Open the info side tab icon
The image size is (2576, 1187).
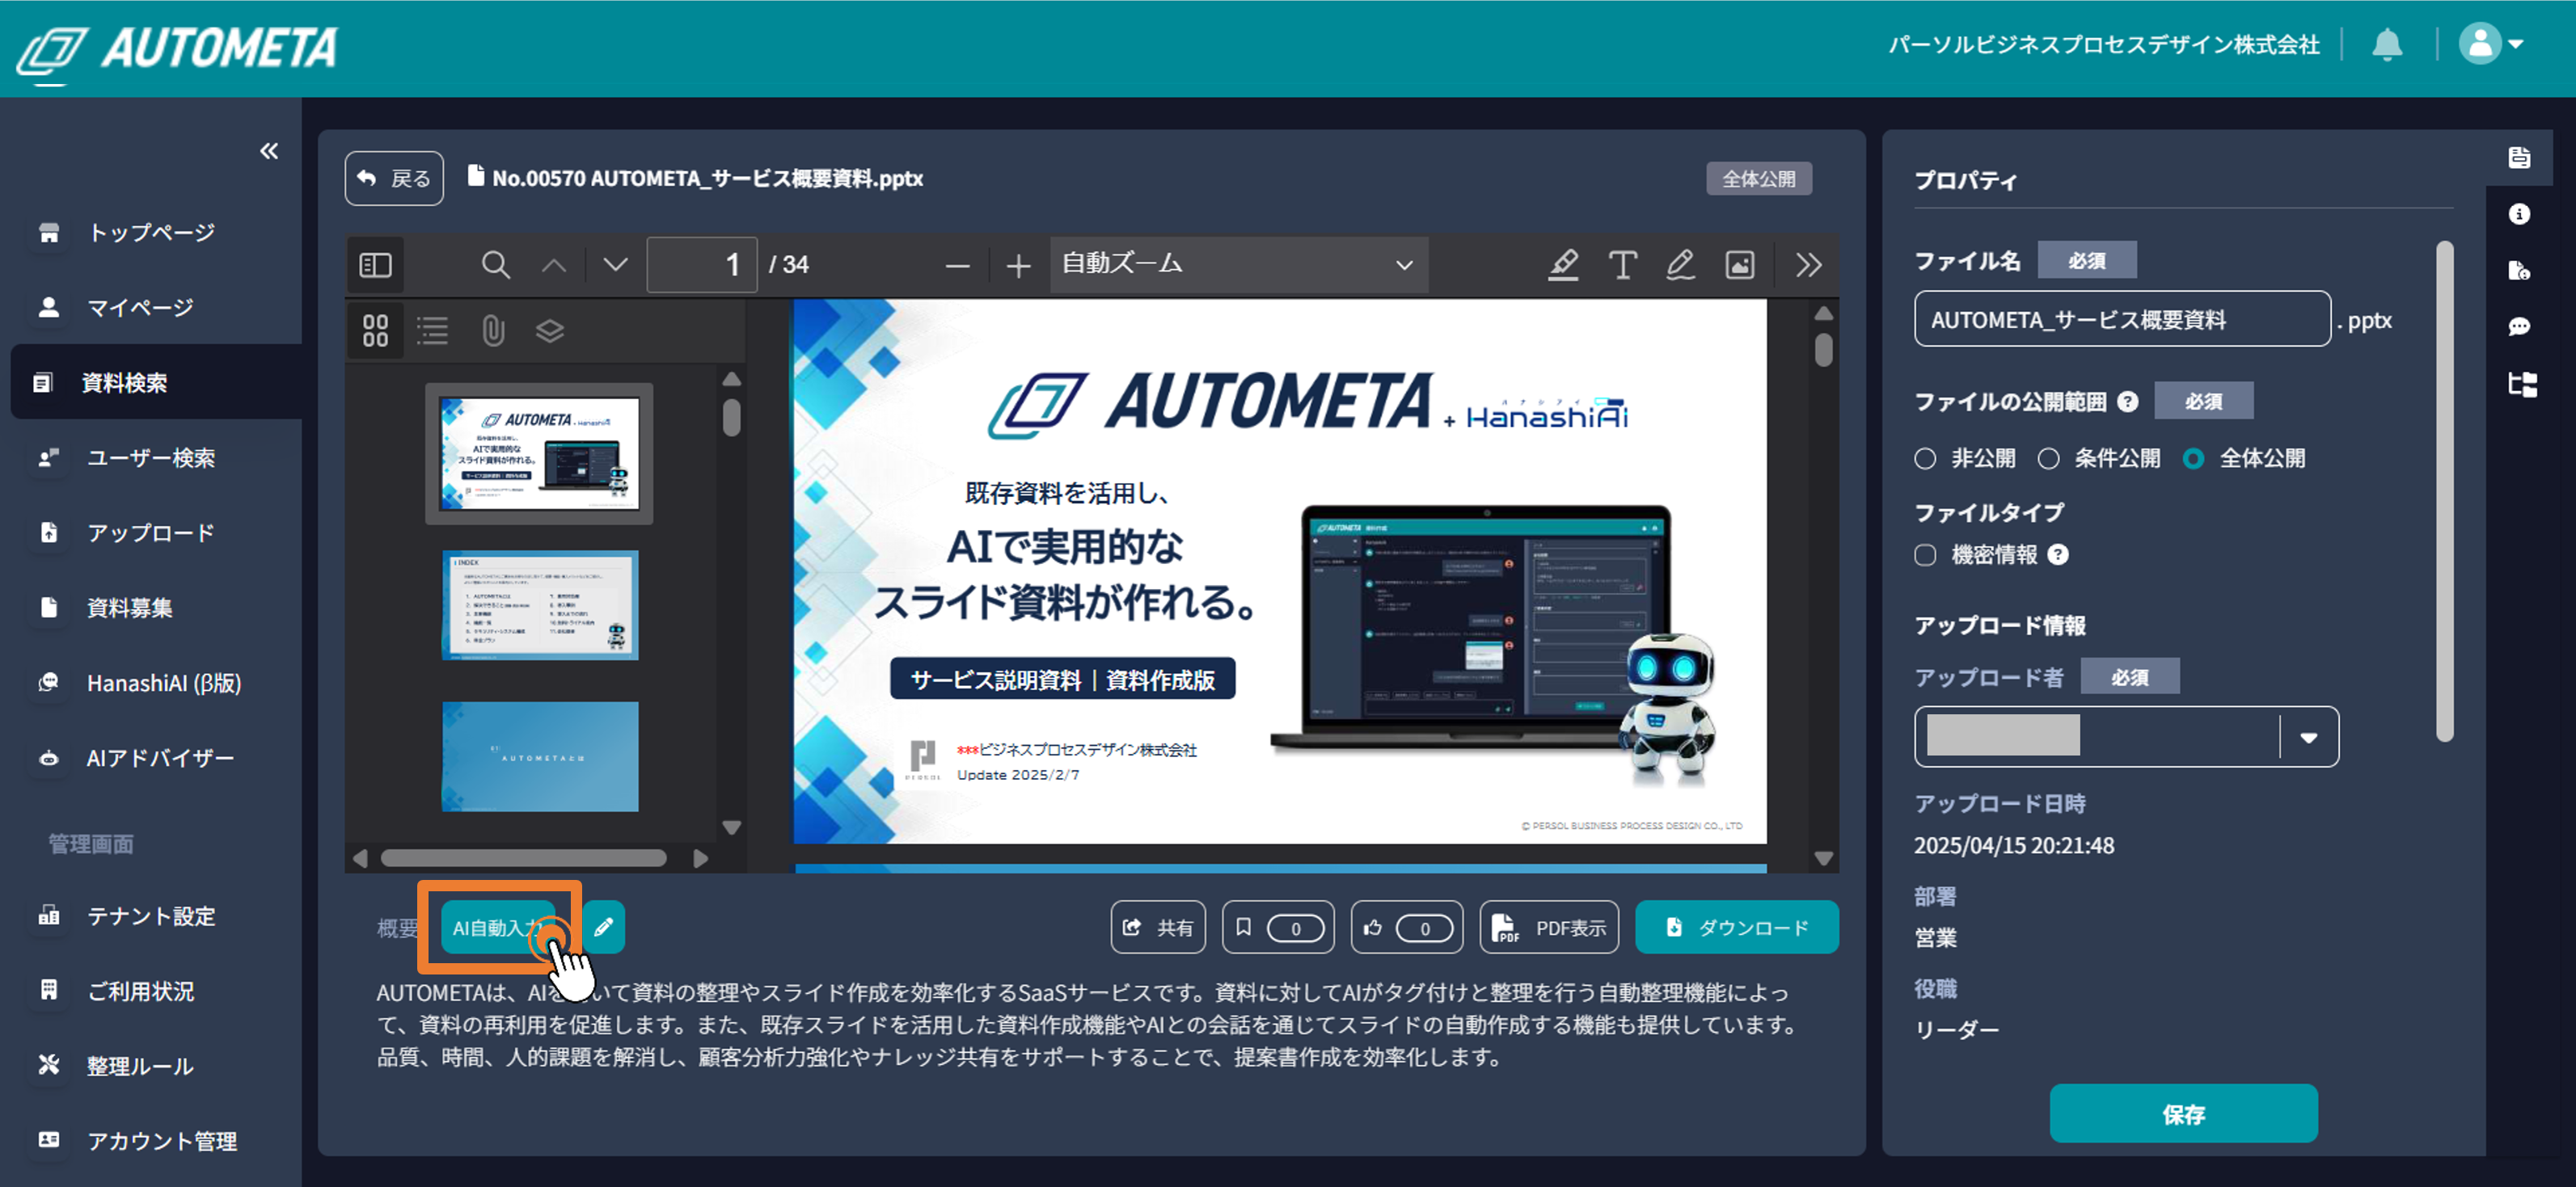click(2519, 214)
